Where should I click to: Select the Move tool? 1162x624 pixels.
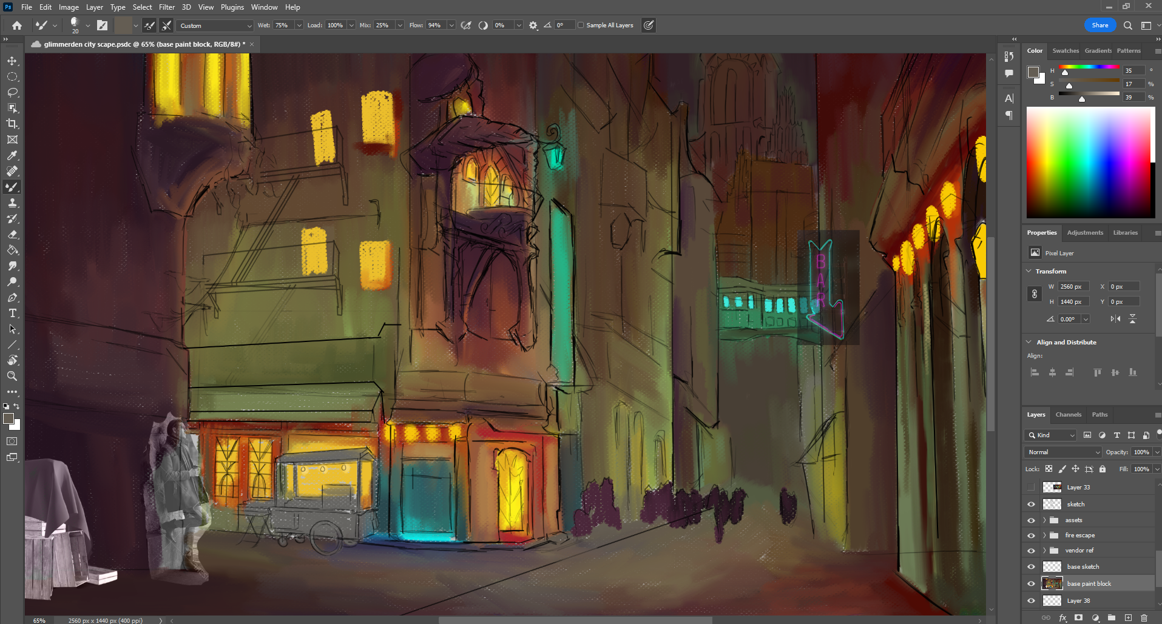pyautogui.click(x=12, y=61)
